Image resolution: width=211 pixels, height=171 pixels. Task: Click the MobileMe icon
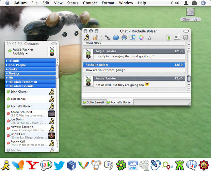[x=133, y=165]
